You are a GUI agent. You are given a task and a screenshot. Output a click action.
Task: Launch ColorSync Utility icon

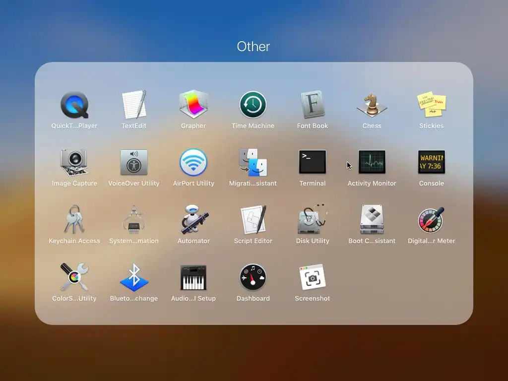tap(74, 277)
